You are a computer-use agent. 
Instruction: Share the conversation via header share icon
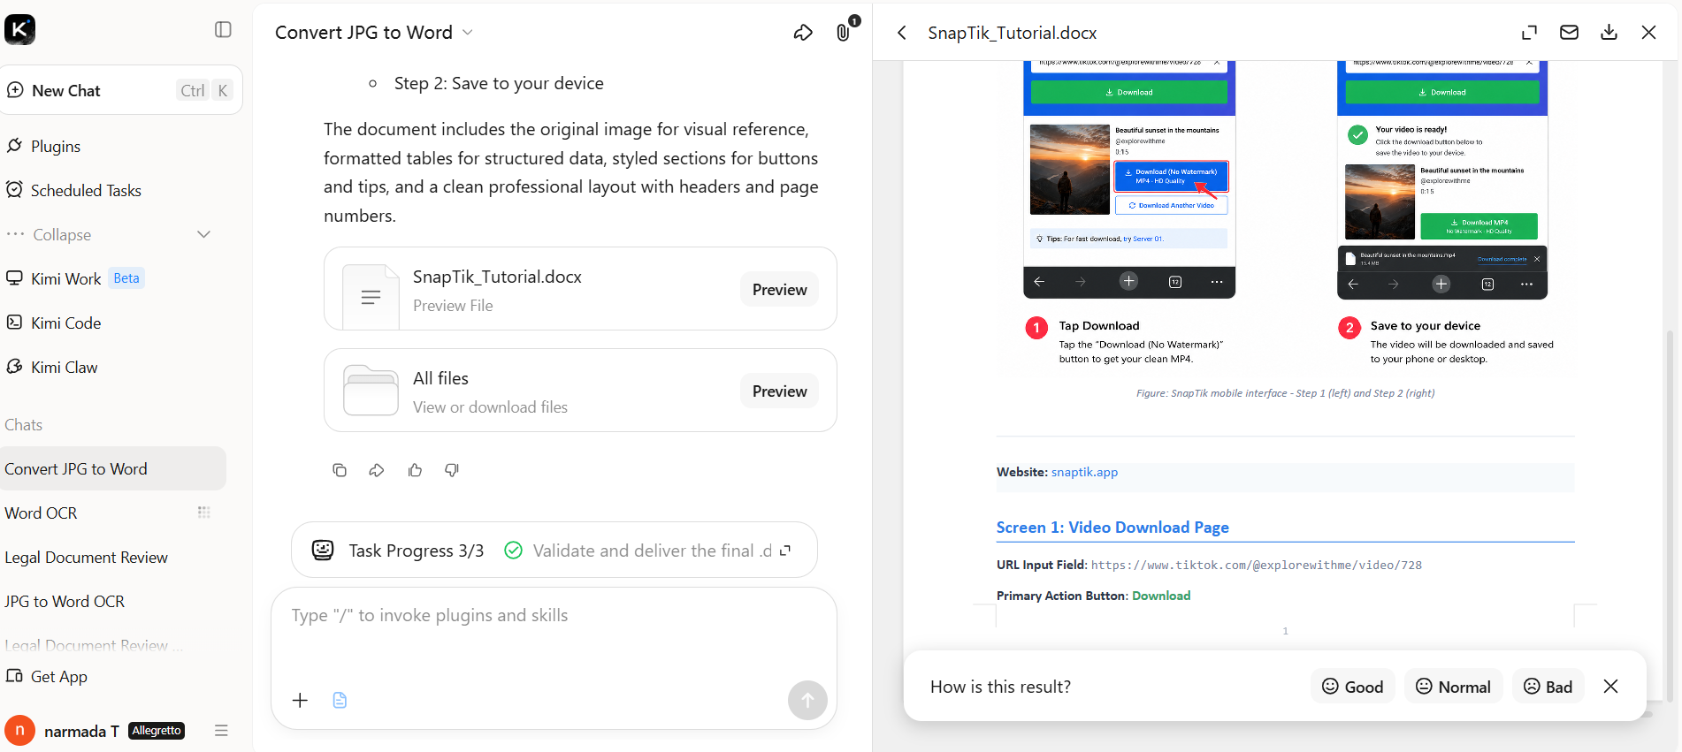tap(803, 33)
